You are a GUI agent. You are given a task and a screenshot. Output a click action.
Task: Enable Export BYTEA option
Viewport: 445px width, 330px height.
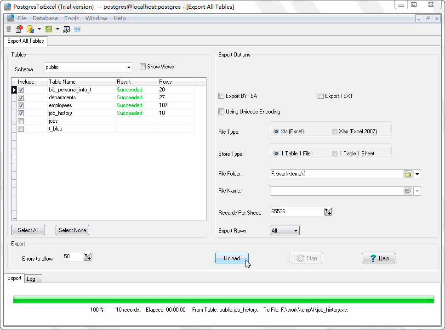222,96
